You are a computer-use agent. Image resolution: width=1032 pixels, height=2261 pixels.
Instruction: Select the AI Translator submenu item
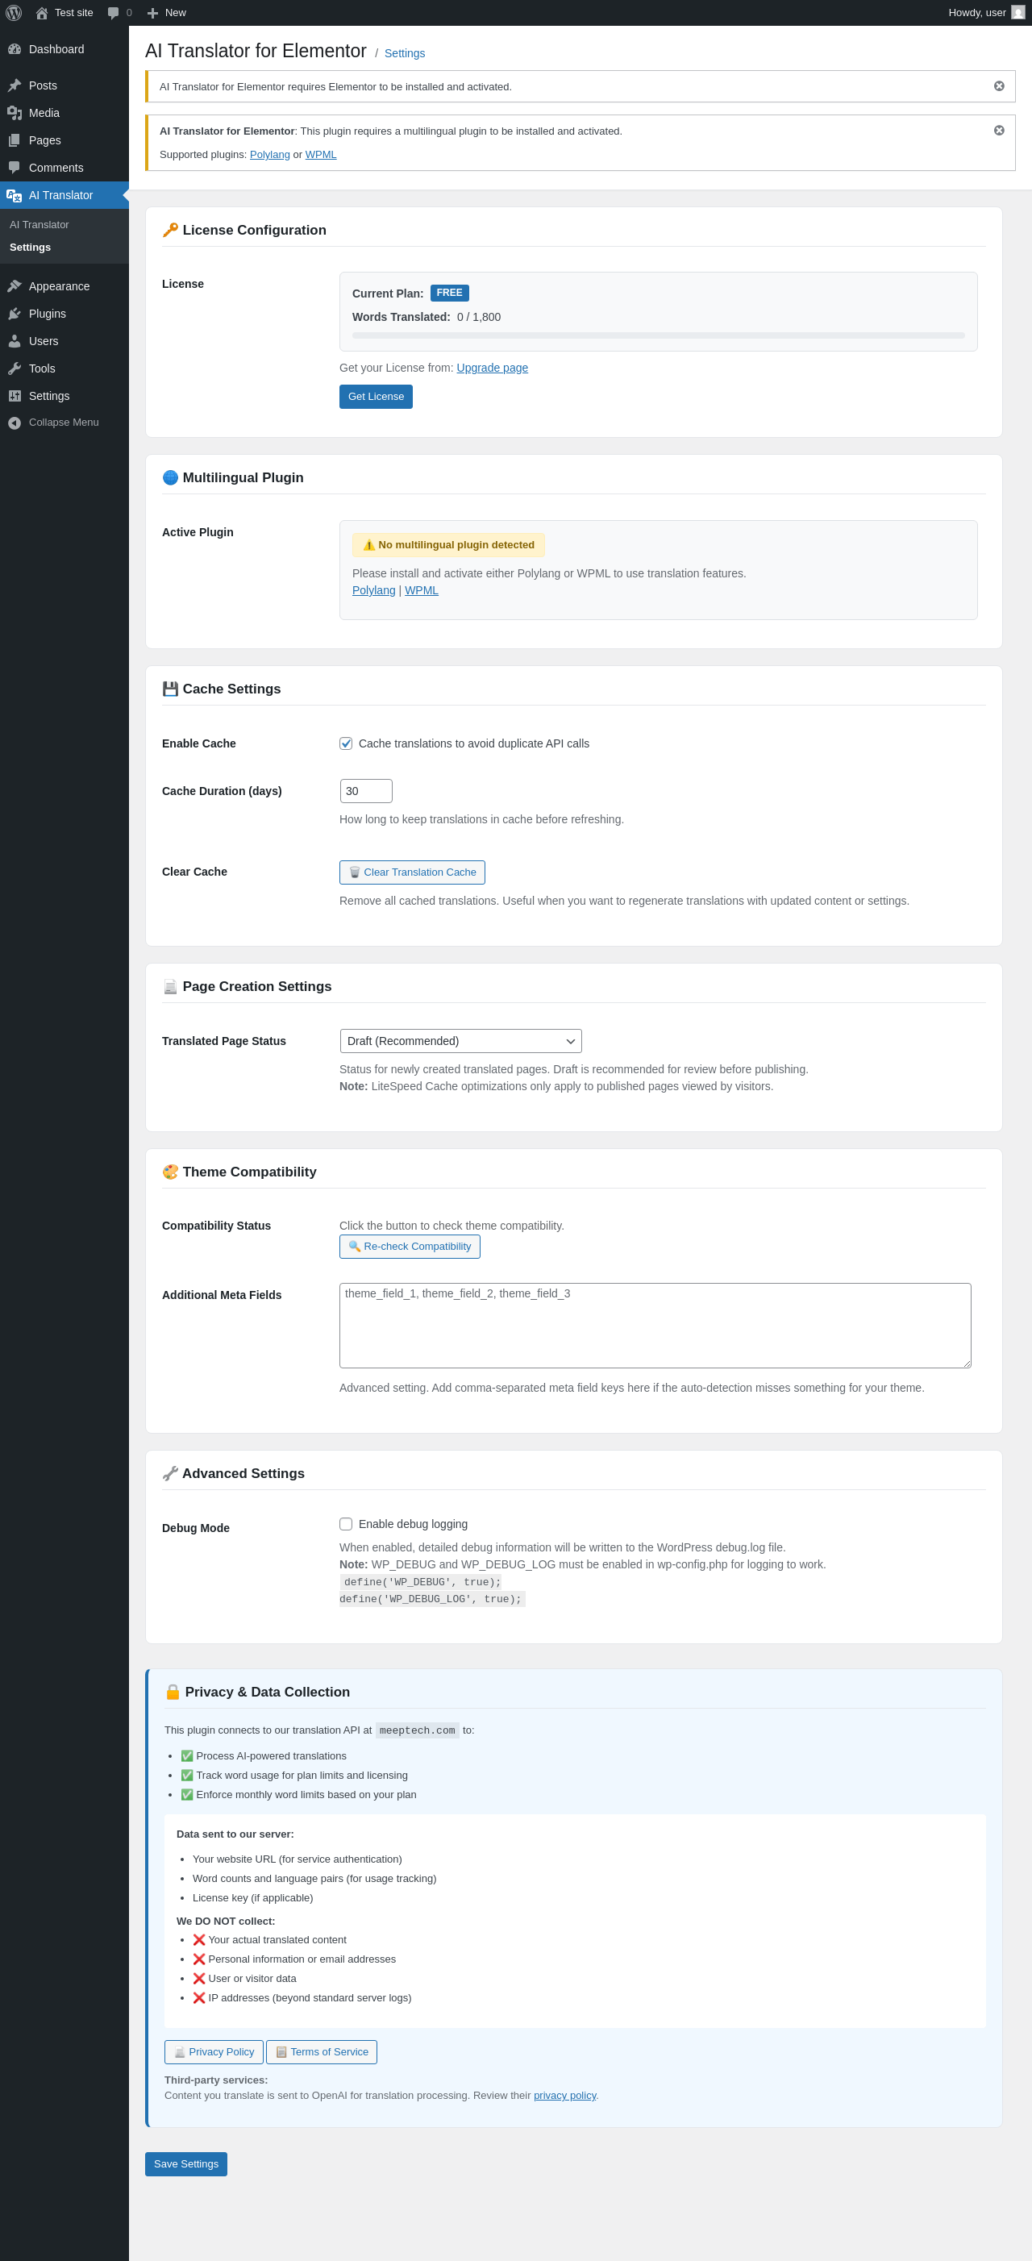[x=40, y=225]
